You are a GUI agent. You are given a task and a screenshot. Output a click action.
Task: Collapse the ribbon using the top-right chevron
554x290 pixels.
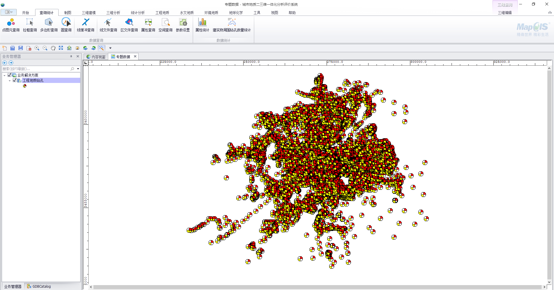pos(550,13)
